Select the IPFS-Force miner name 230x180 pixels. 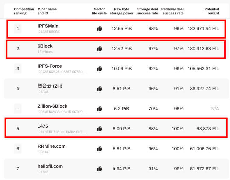[50, 66]
